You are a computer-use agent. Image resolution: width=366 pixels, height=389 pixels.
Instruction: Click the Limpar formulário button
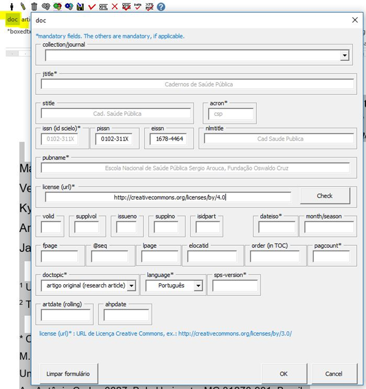click(x=69, y=374)
